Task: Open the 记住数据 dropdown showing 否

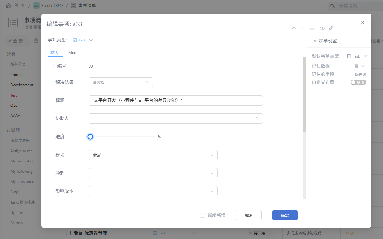Action: click(359, 66)
